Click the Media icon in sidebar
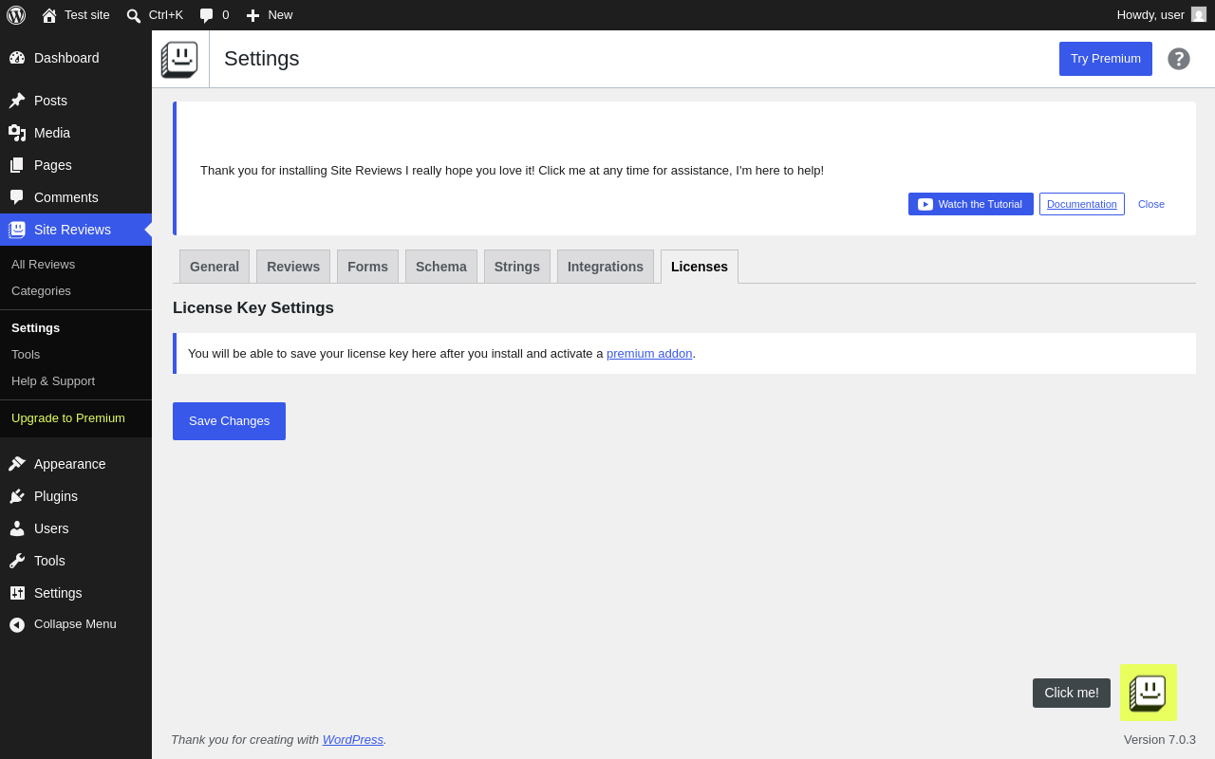This screenshot has width=1215, height=759. click(17, 133)
